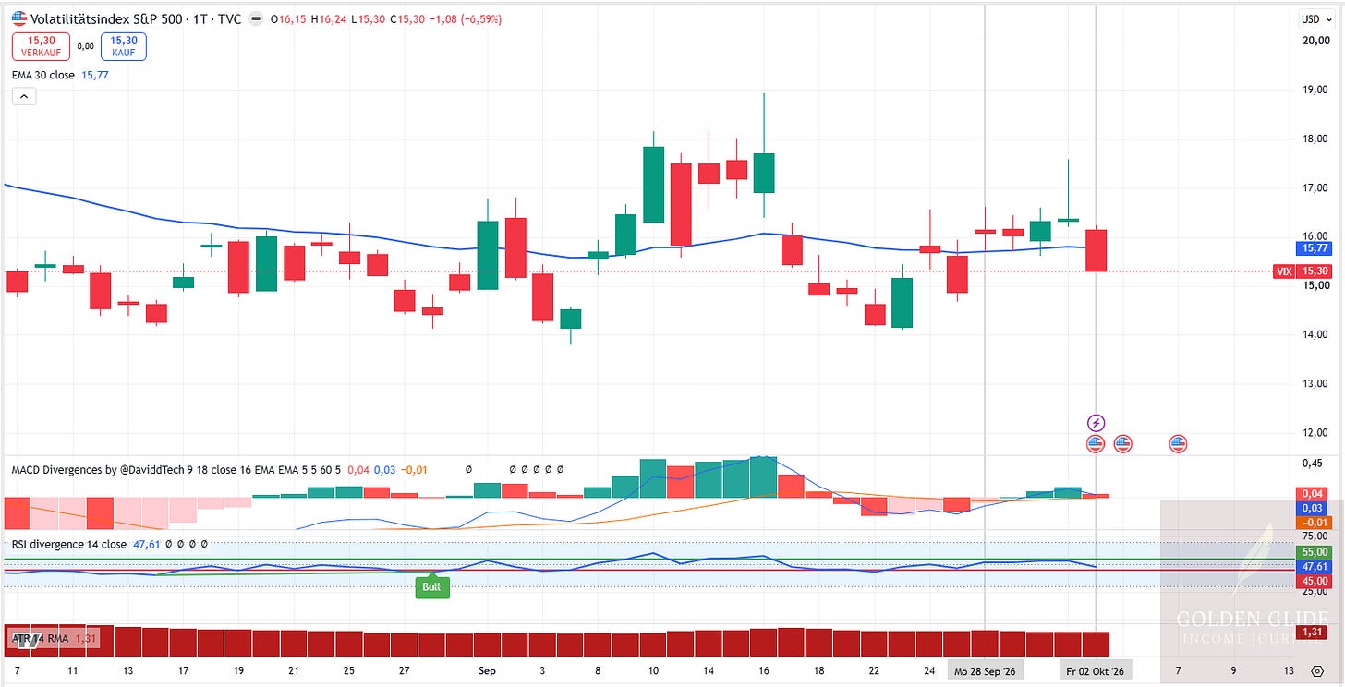Open the middle US flag event marker

click(x=1123, y=444)
